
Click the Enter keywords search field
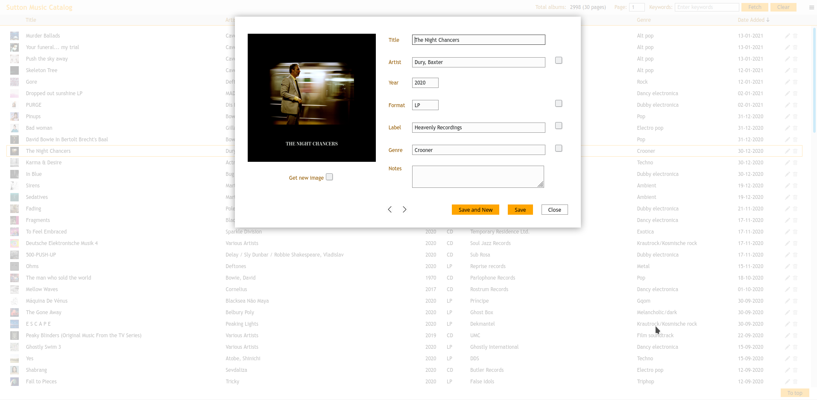point(707,7)
